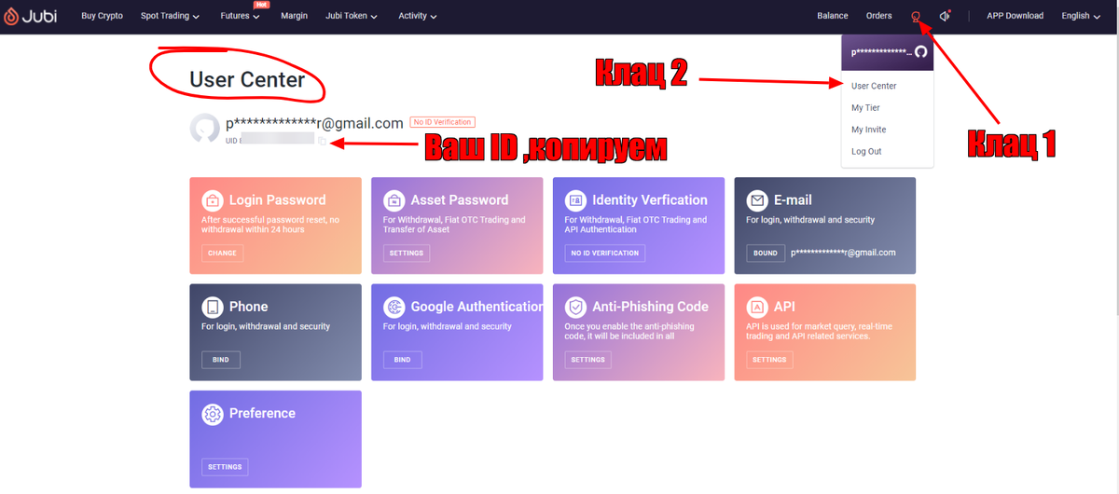Open the announcements speaker icon
Screen dimensions: 1119x494
(946, 16)
